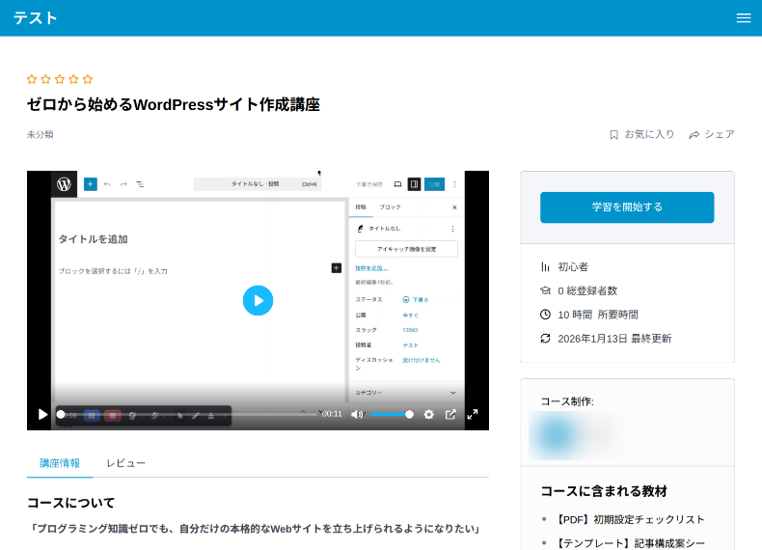The width and height of the screenshot is (762, 550).
Task: Expand the カテゴリー panel in video
Action: coord(406,393)
